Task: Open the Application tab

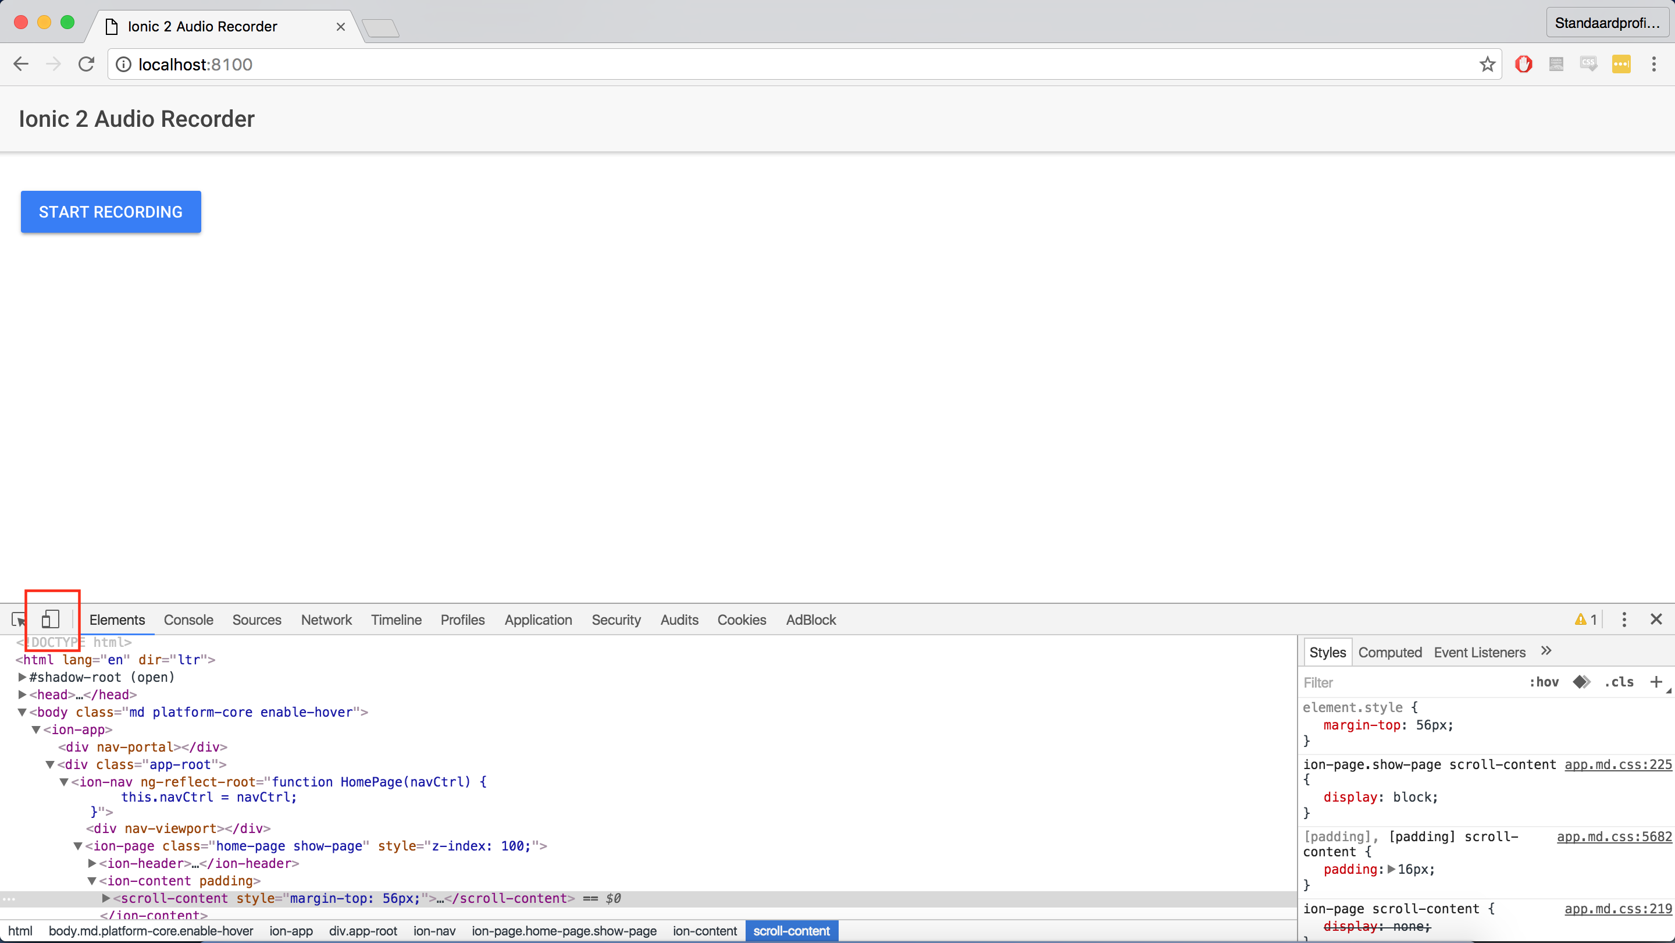Action: click(539, 620)
